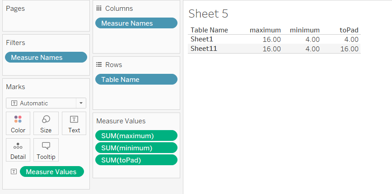
Task: Click the SUM(maximum) measure pill
Action: pyautogui.click(x=136, y=136)
